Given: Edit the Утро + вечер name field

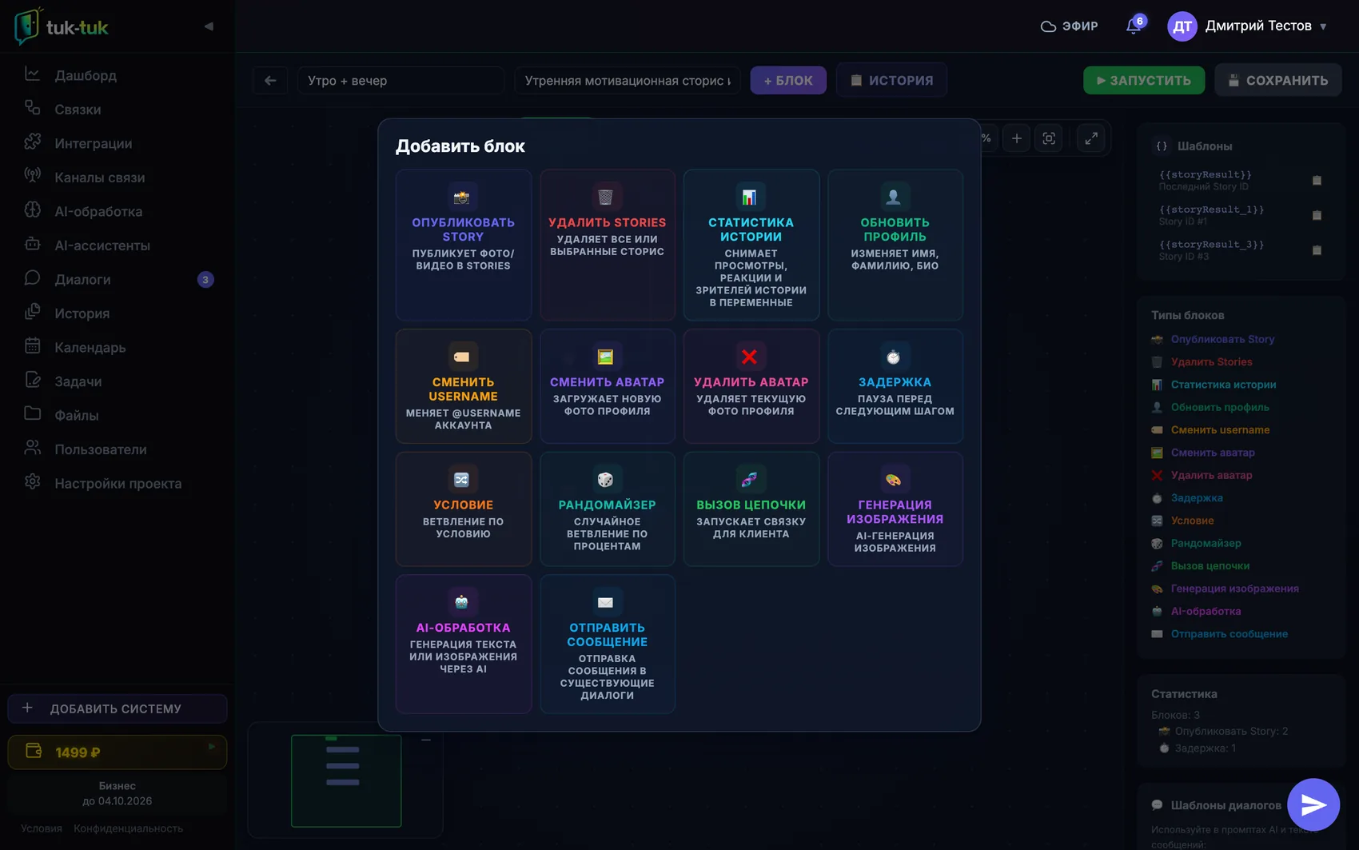Looking at the screenshot, I should coord(401,80).
